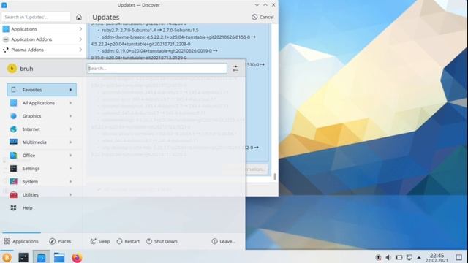Click the ruby2.7 update entry

click(x=150, y=30)
